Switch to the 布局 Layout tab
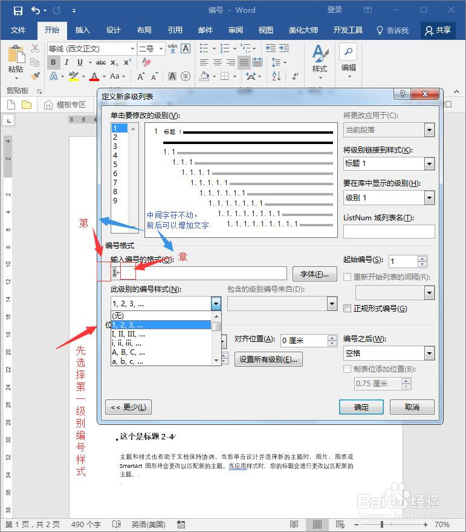 pos(144,30)
